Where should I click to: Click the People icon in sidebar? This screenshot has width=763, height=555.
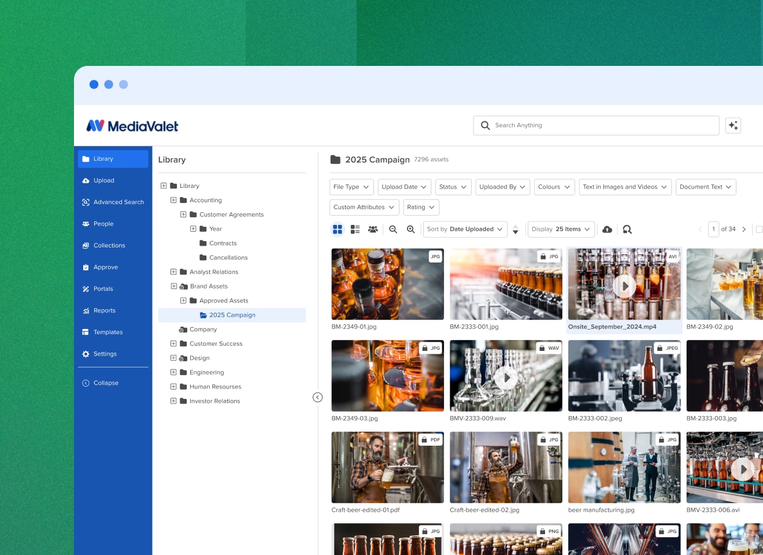point(86,224)
